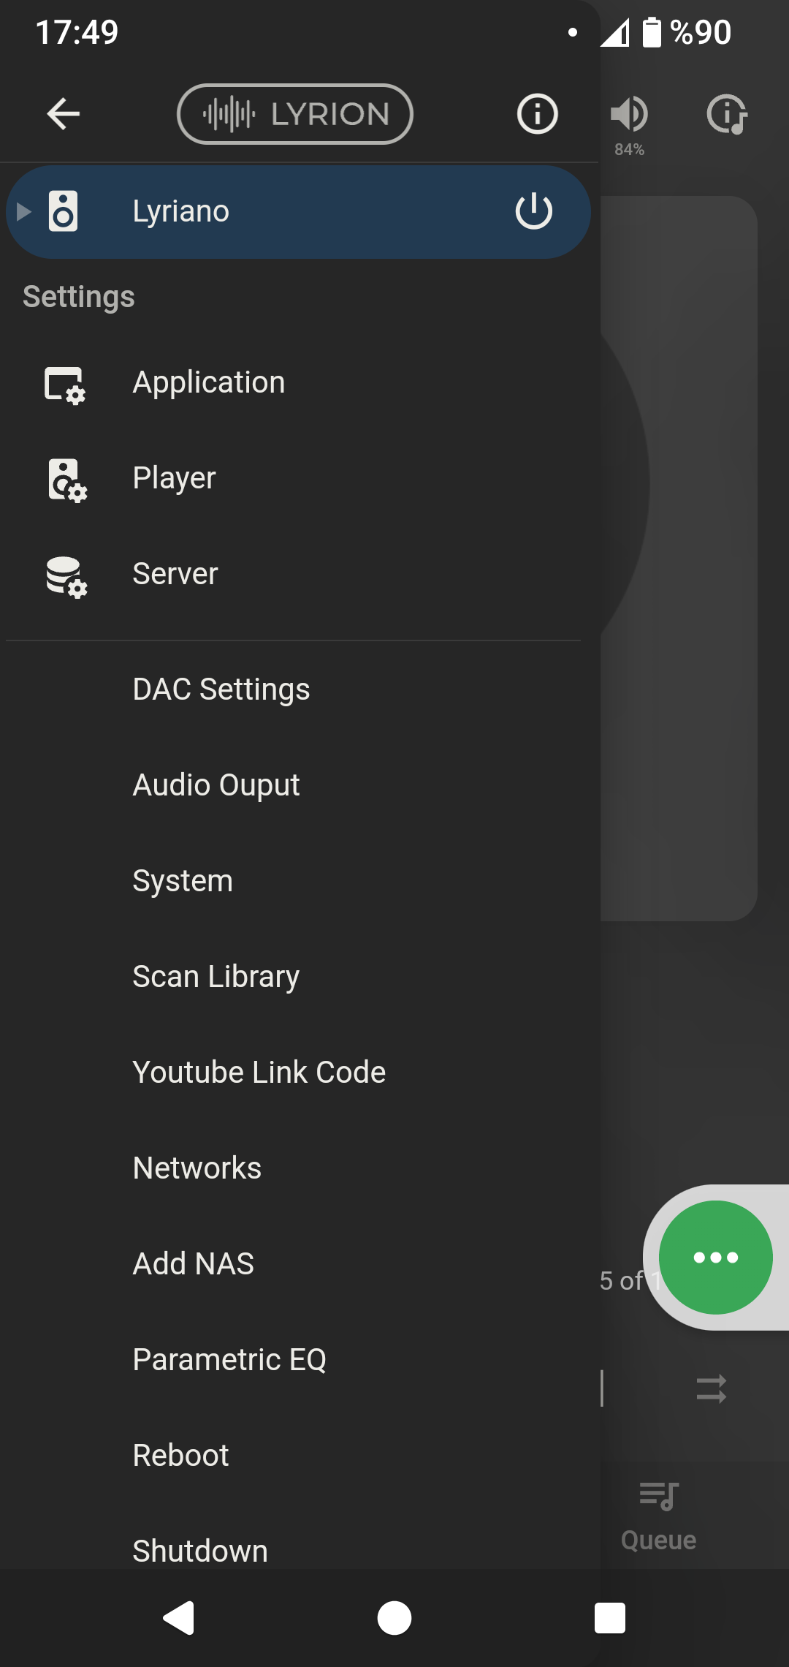The height and width of the screenshot is (1667, 789).
Task: Toggle the shuffle icon
Action: click(x=711, y=1388)
